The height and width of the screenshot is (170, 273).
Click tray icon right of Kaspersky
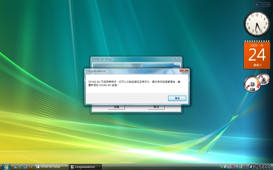pyautogui.click(x=237, y=166)
